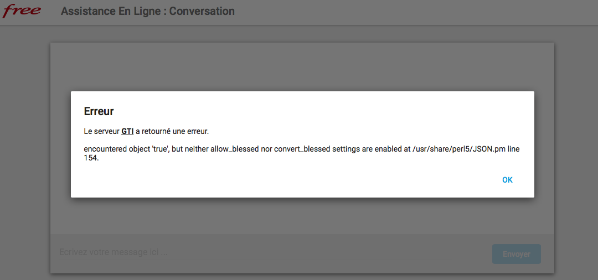Click the 'Erreur' dialog heading

click(99, 111)
